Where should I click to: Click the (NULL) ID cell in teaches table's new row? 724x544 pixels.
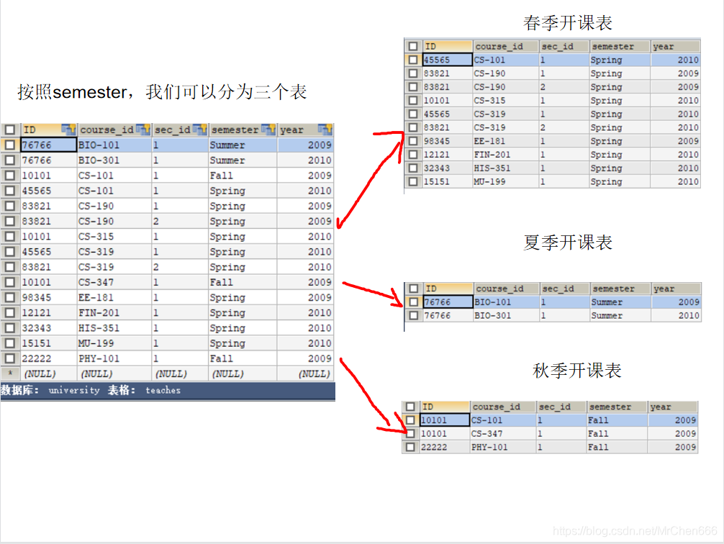[x=48, y=373]
